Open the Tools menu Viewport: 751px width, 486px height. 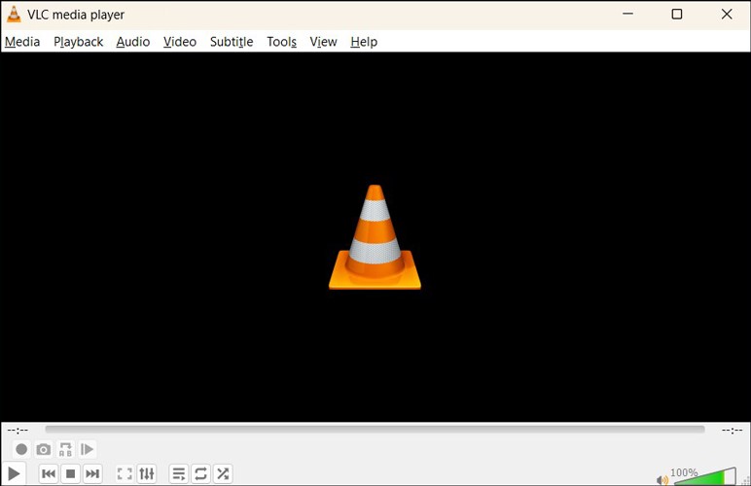pos(282,42)
